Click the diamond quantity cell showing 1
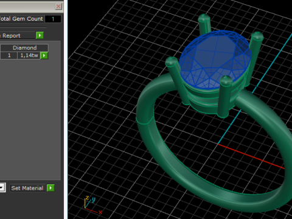Screen dimensions: 292x219 tap(9, 55)
